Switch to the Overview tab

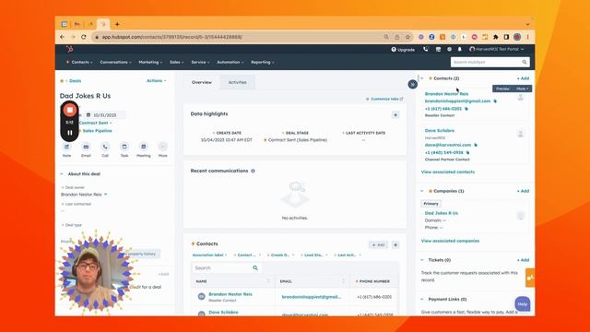(x=202, y=82)
